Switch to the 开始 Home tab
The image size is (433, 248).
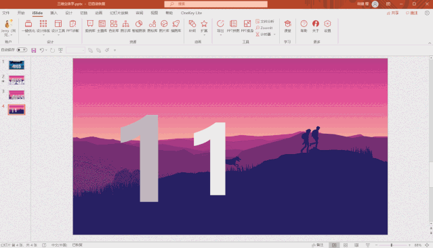(x=21, y=13)
